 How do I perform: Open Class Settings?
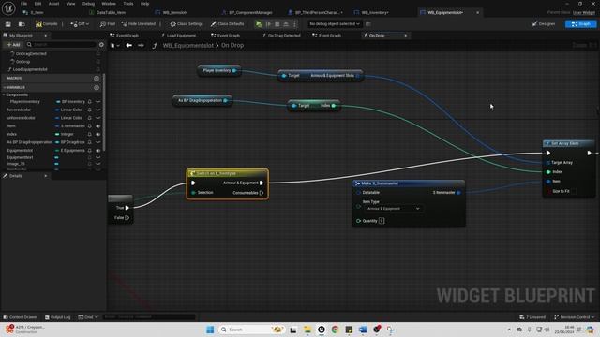pos(187,24)
